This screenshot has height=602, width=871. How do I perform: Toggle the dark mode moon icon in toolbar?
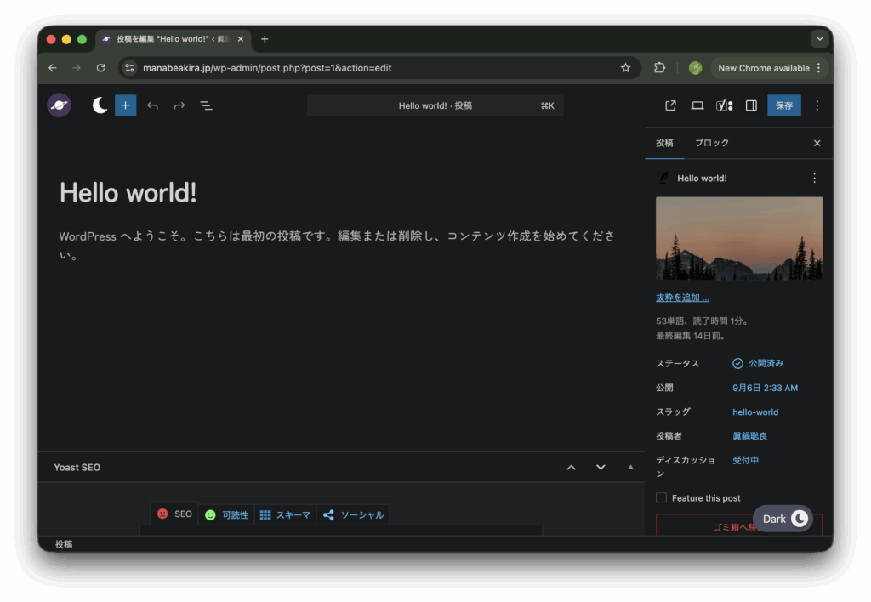(x=100, y=105)
